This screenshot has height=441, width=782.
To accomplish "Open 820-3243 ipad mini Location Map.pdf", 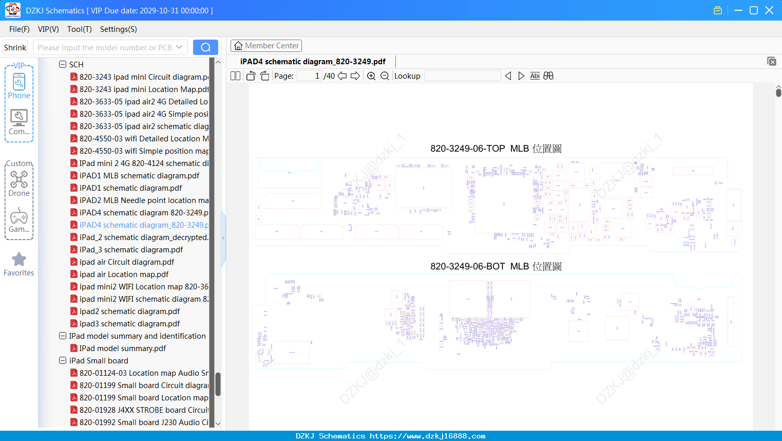I will (144, 89).
